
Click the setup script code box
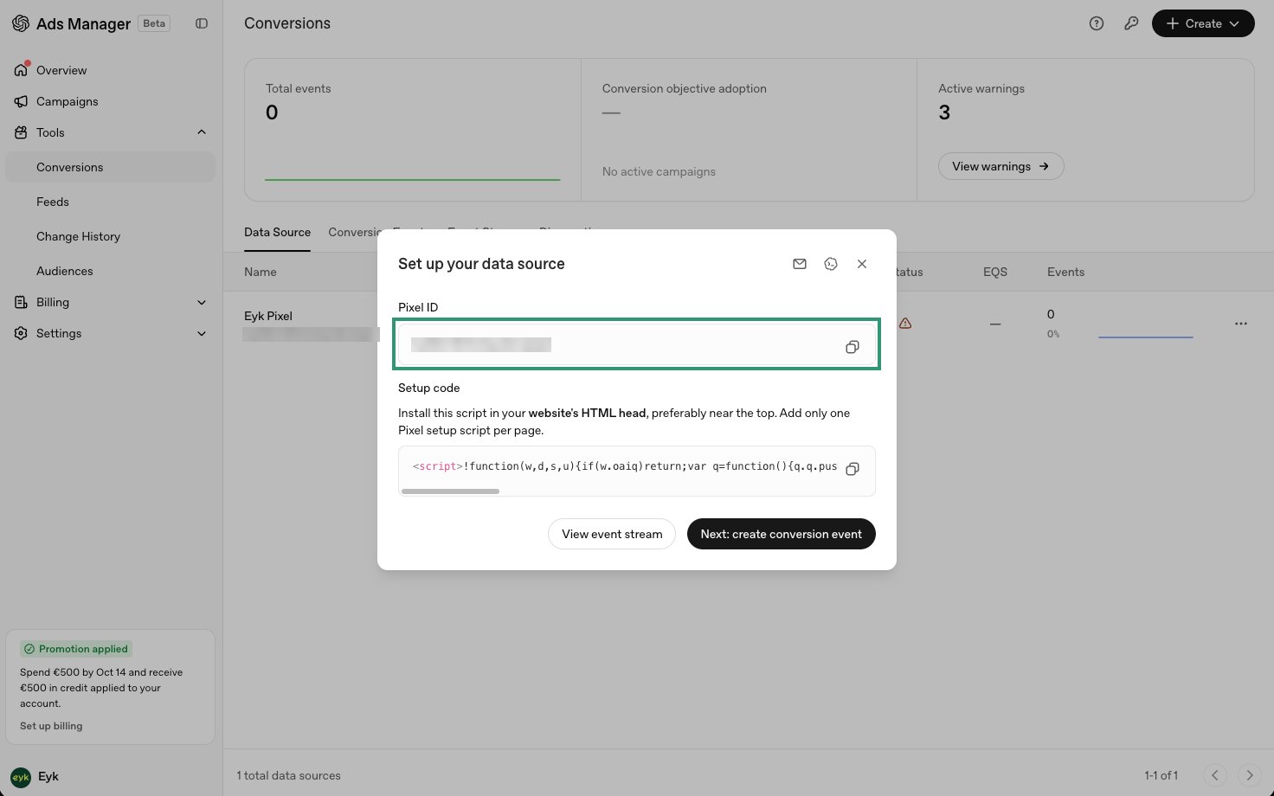[637, 471]
